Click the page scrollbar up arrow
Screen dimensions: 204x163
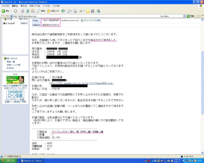click(202, 20)
